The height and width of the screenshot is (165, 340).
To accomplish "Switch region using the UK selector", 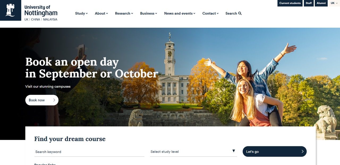I will (334, 3).
